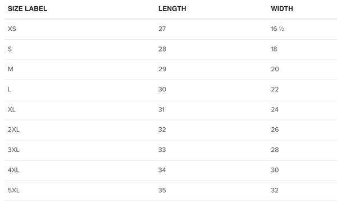Select the 4XL size label
The height and width of the screenshot is (204, 337).
13,170
